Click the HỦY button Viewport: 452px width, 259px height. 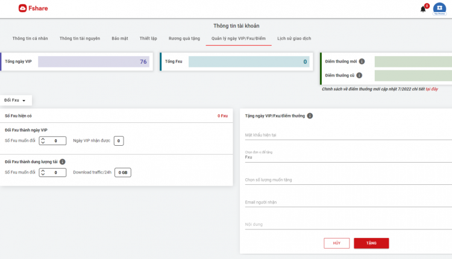[x=337, y=243]
